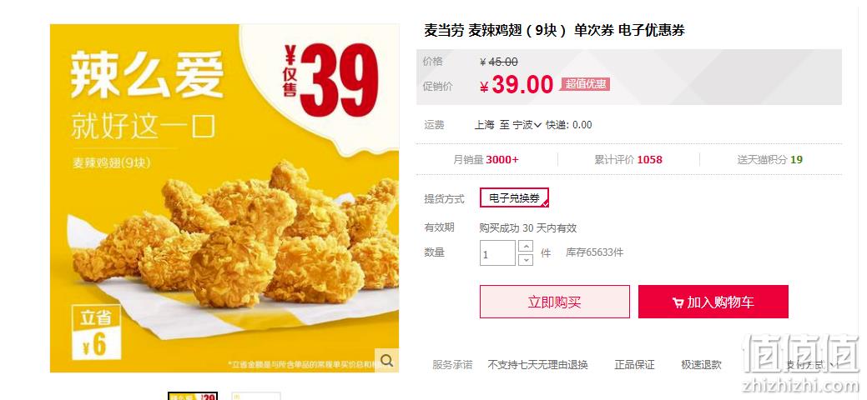Image resolution: width=867 pixels, height=400 pixels.
Task: Click the 超值优惠 promotion tag
Action: point(586,84)
